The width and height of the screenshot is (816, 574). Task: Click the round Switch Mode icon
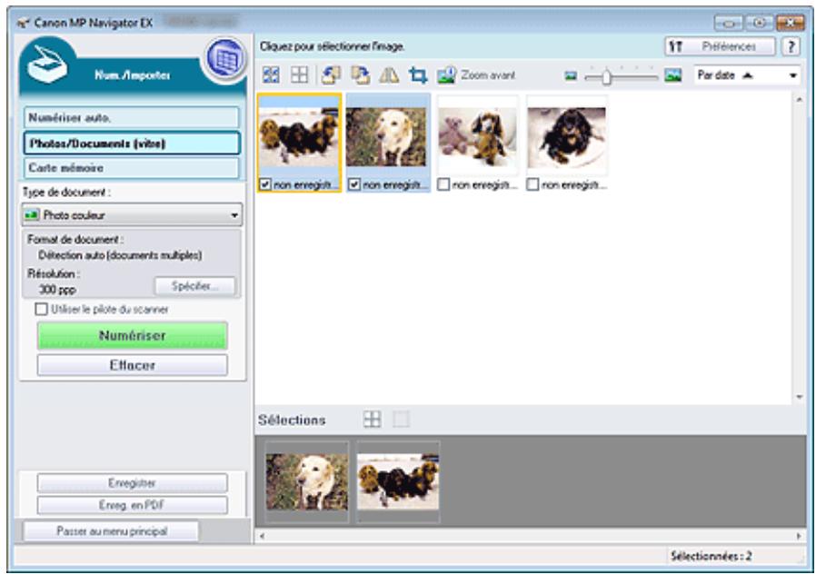point(226,59)
